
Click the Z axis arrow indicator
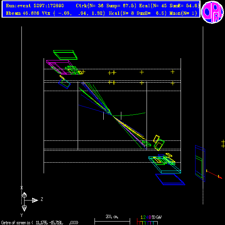click(35, 201)
